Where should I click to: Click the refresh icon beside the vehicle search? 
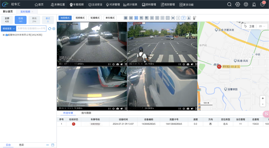click(50, 29)
